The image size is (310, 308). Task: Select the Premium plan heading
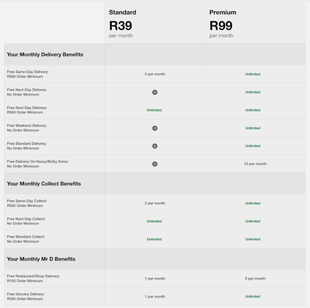click(223, 12)
